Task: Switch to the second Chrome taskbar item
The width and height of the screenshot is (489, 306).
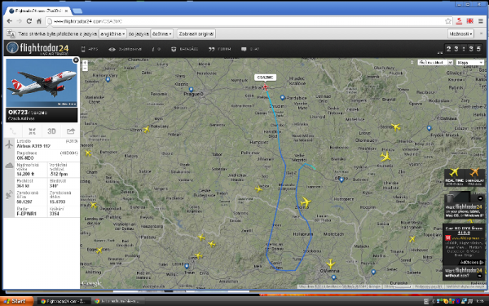Action: (x=118, y=301)
